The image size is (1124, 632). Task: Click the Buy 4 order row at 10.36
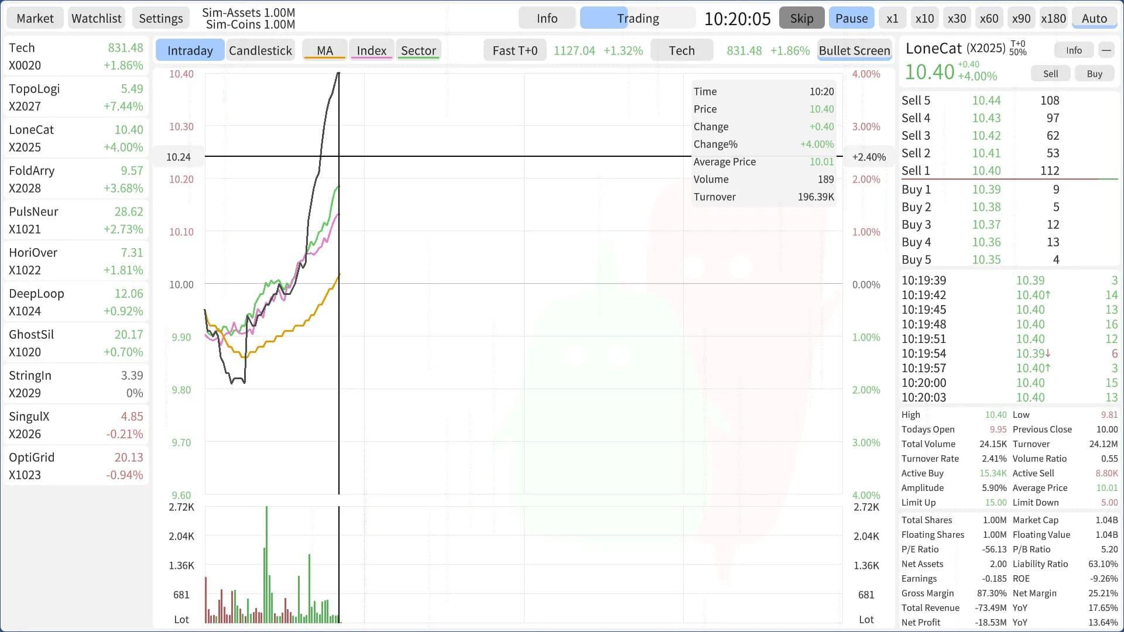[1009, 242]
